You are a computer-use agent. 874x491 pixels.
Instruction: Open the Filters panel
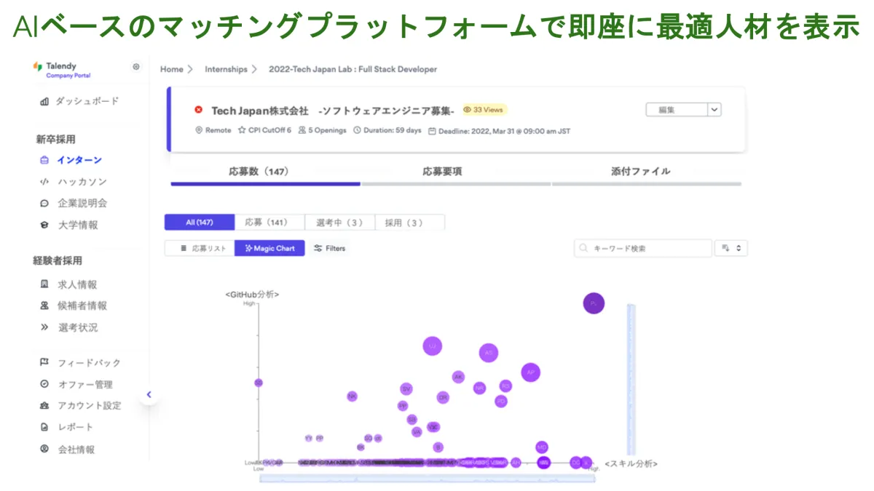[329, 248]
